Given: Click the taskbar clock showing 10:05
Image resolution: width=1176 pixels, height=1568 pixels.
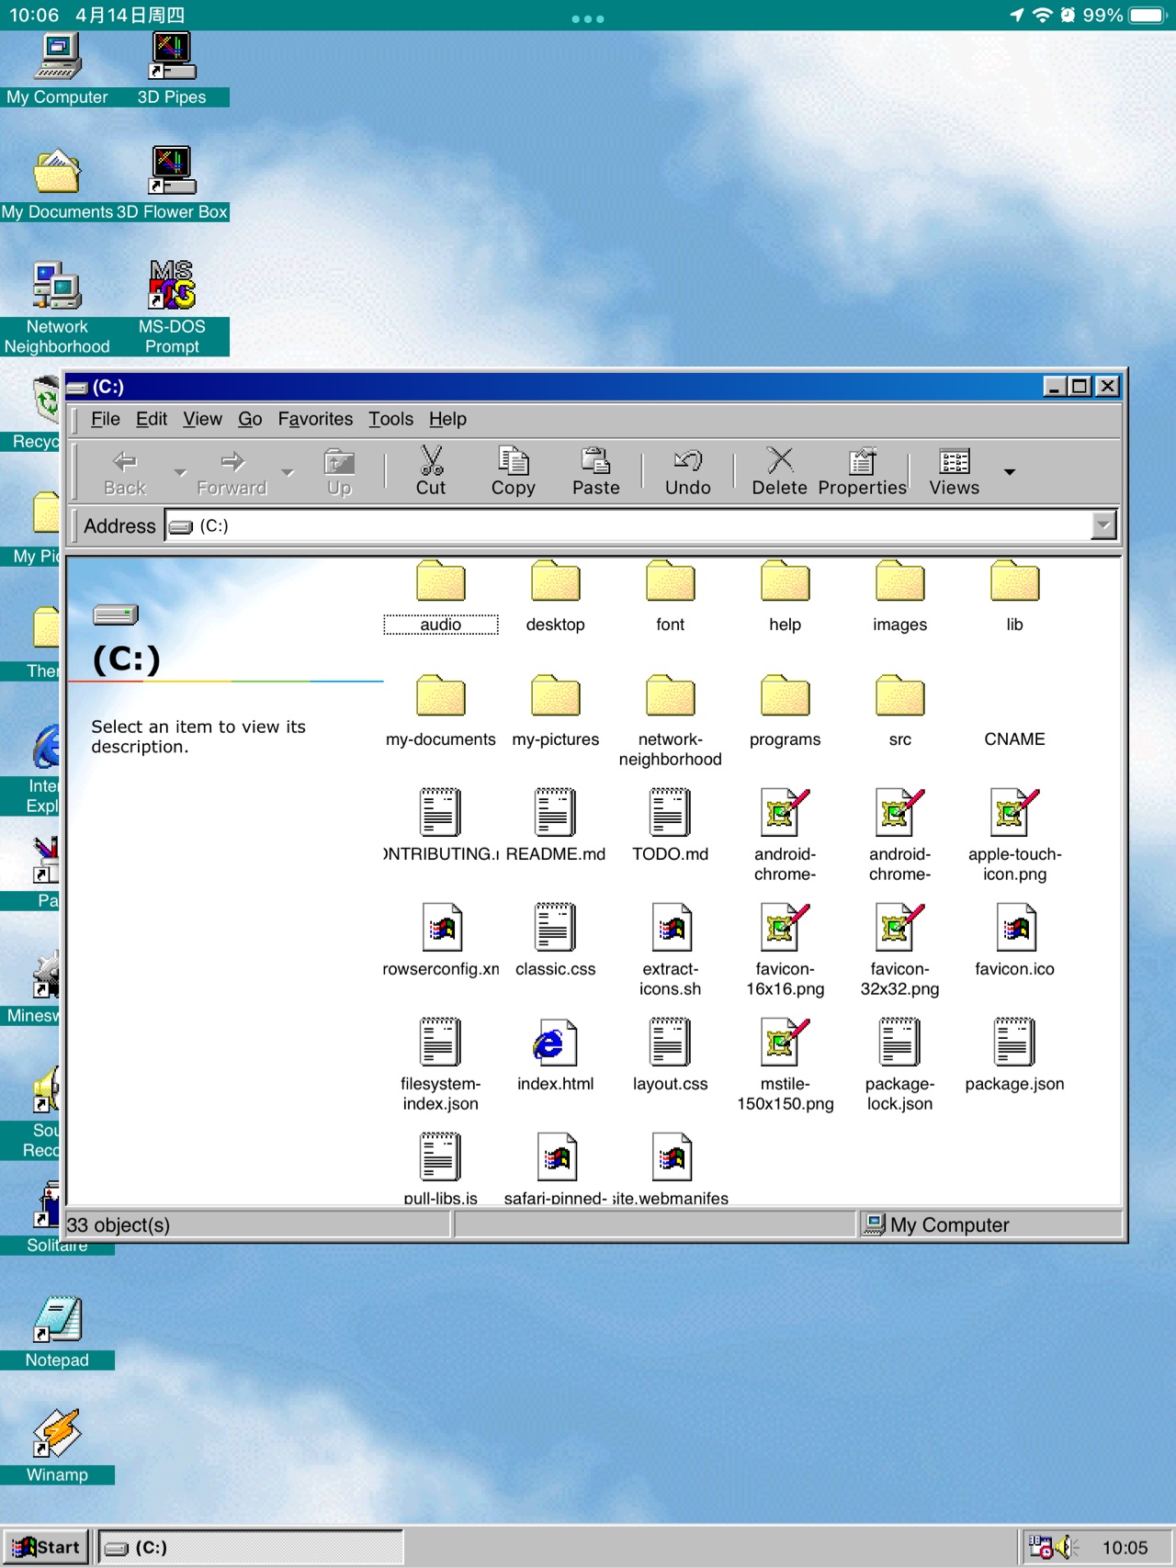Looking at the screenshot, I should (1125, 1548).
